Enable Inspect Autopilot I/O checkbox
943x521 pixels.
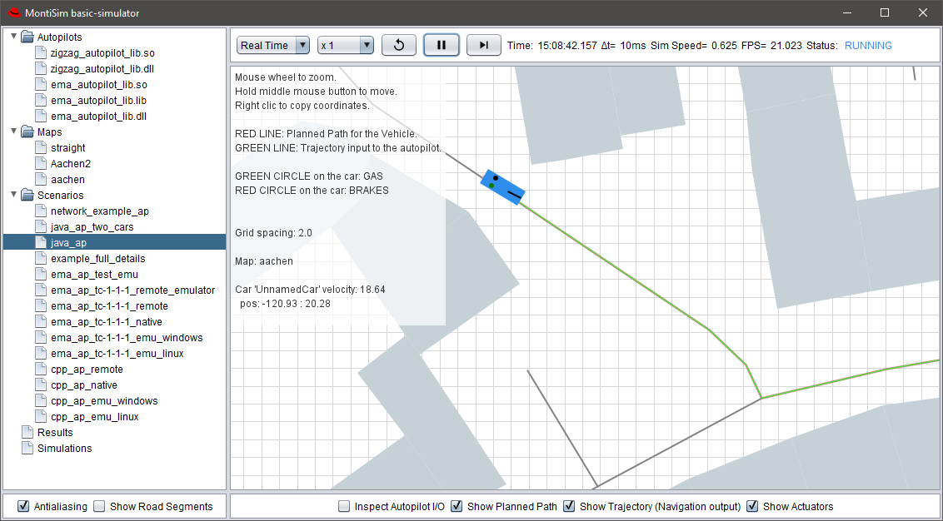click(x=344, y=506)
